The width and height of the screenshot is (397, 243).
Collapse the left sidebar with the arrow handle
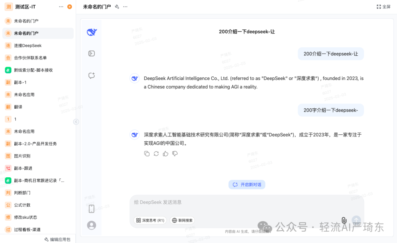pos(76,122)
